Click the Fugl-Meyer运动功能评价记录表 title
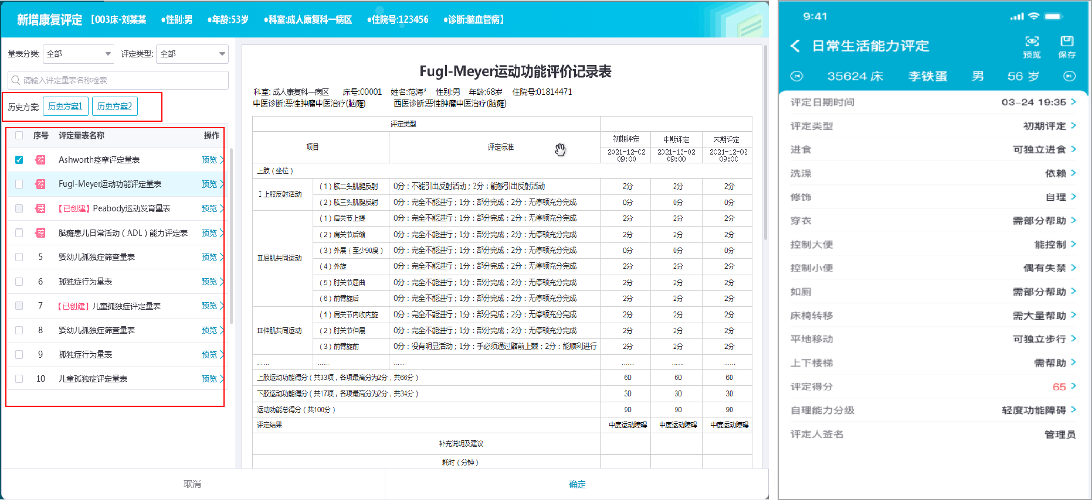 coord(515,71)
